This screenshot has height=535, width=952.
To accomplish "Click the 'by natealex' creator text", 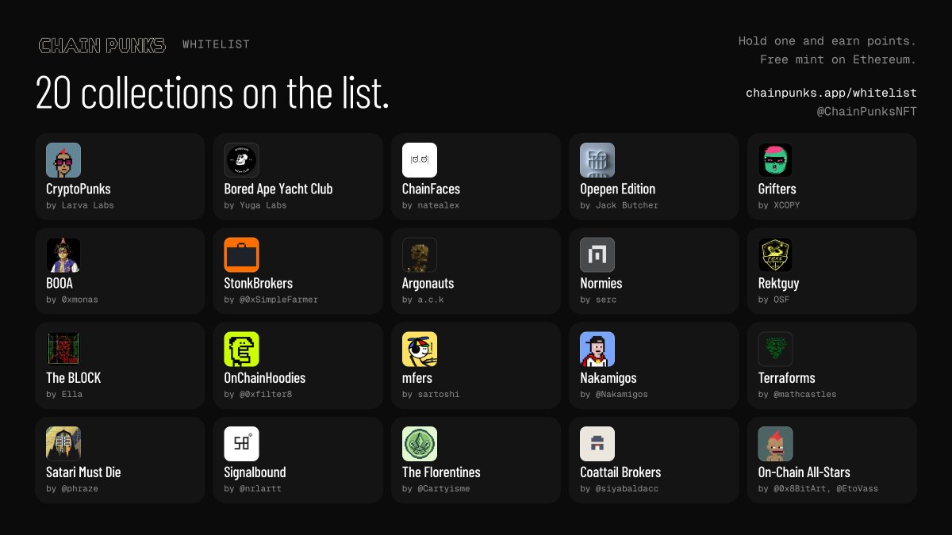I will point(431,205).
